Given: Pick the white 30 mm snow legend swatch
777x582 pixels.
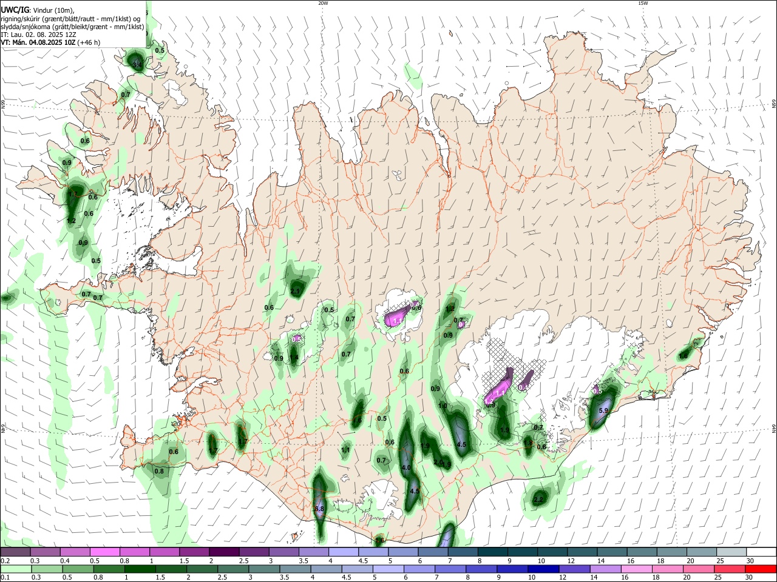Looking at the screenshot, I should [x=761, y=552].
